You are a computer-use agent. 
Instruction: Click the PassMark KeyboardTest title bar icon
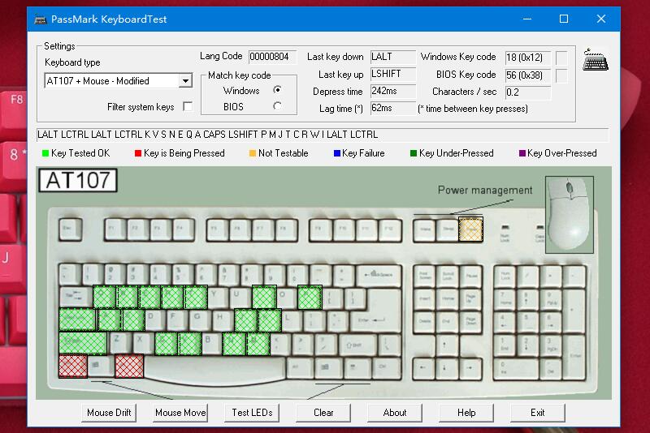coord(40,19)
